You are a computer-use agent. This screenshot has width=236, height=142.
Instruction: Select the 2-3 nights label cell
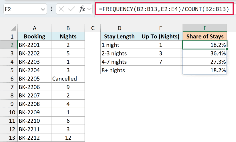(119, 53)
